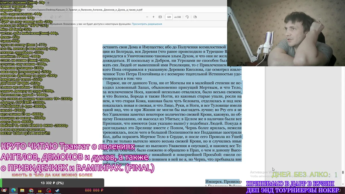This screenshot has width=345, height=194.
Task: Click the page number field showing 320
Action: (169, 17)
